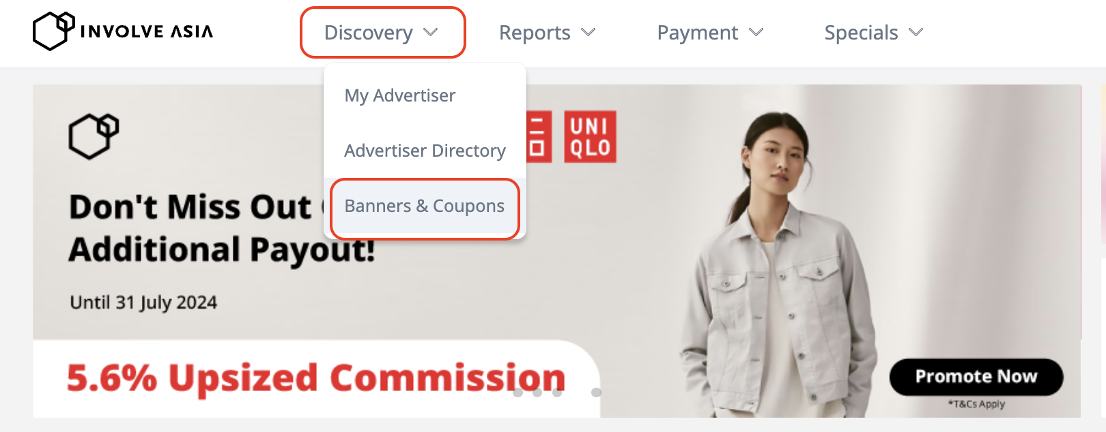1106x432 pixels.
Task: Collapse the Discovery menu using its chevron
Action: [430, 32]
